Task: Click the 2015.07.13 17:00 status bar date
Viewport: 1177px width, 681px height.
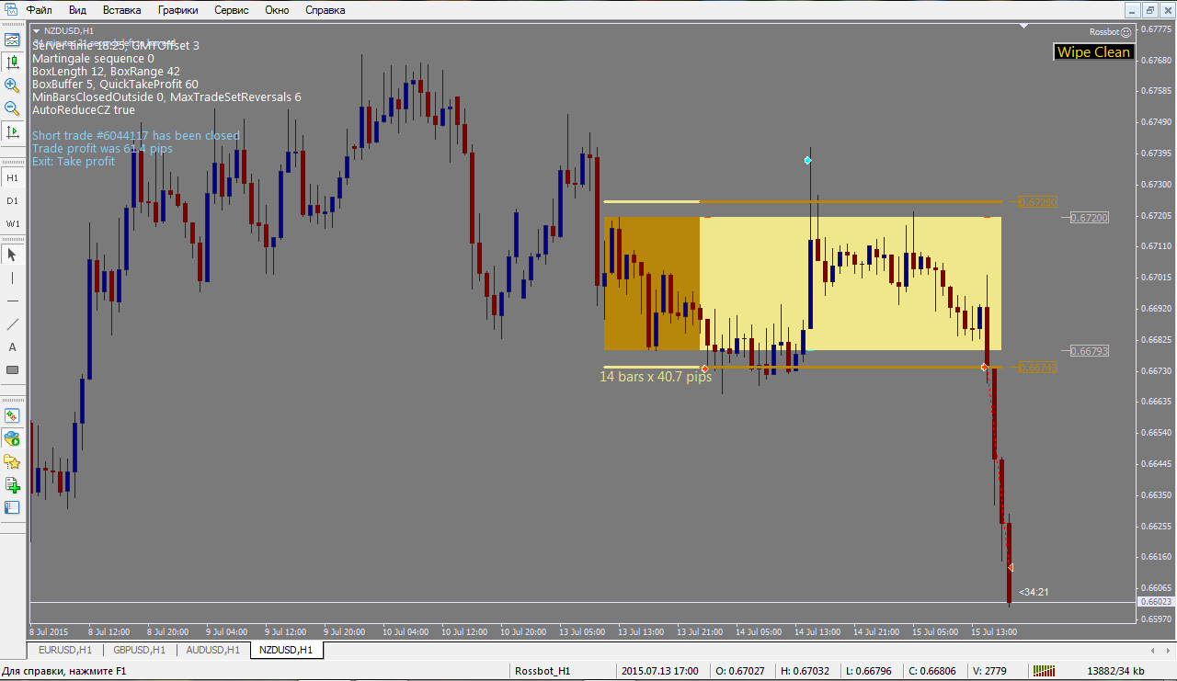Action: pos(660,671)
